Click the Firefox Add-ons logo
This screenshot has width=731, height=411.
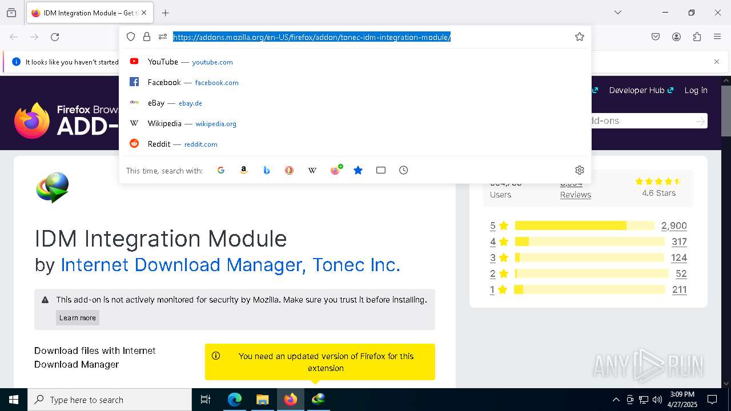click(x=66, y=120)
